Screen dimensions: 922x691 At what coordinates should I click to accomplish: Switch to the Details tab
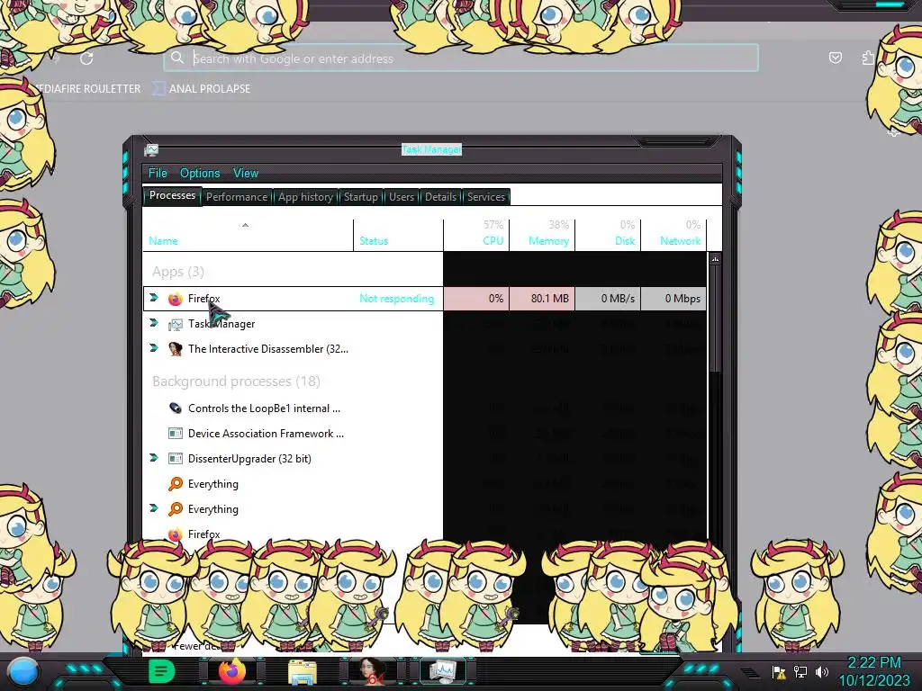coord(440,197)
